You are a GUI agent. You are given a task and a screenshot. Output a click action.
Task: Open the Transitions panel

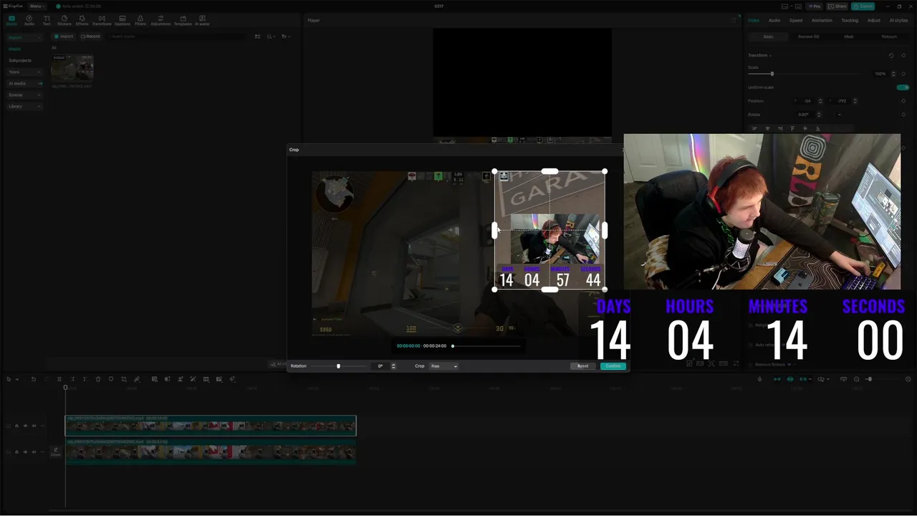point(102,20)
